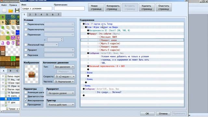The height and width of the screenshot is (117, 208).
Task: Open the Персонаж condition dropdown
Action: tap(59, 55)
